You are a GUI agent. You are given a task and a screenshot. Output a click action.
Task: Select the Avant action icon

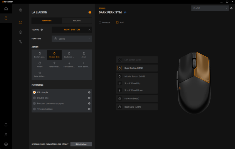tap(84, 55)
